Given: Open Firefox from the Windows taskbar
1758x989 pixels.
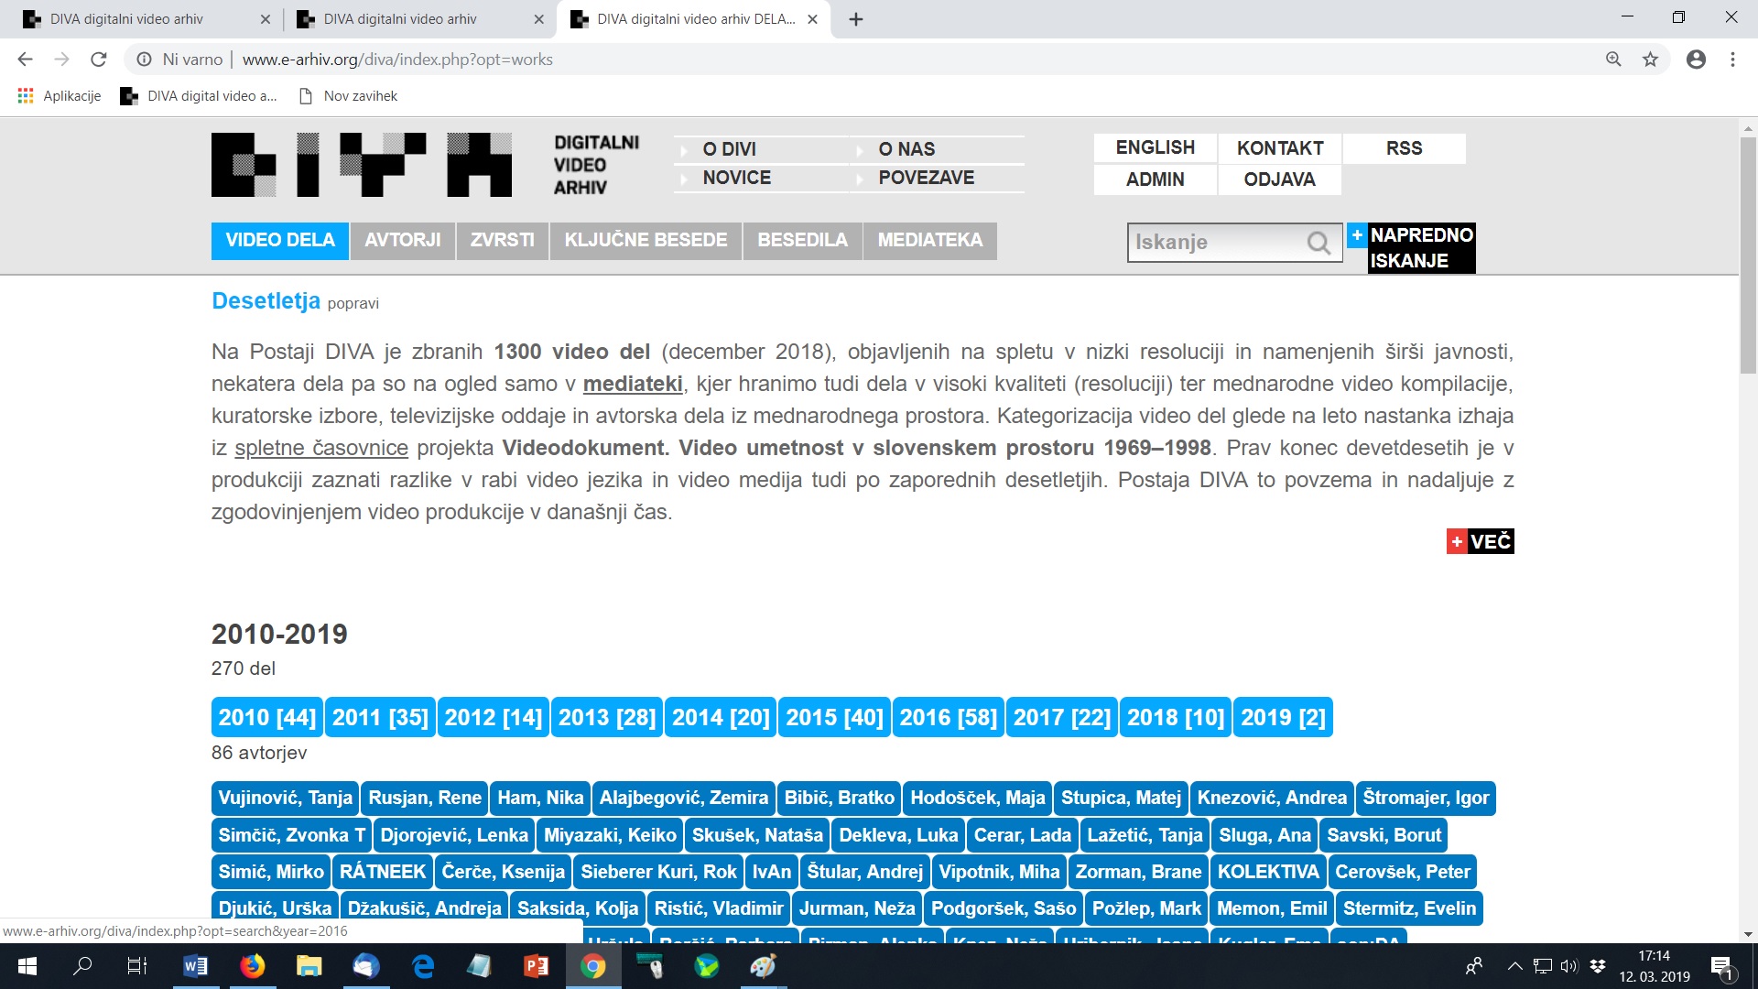Looking at the screenshot, I should [x=252, y=966].
